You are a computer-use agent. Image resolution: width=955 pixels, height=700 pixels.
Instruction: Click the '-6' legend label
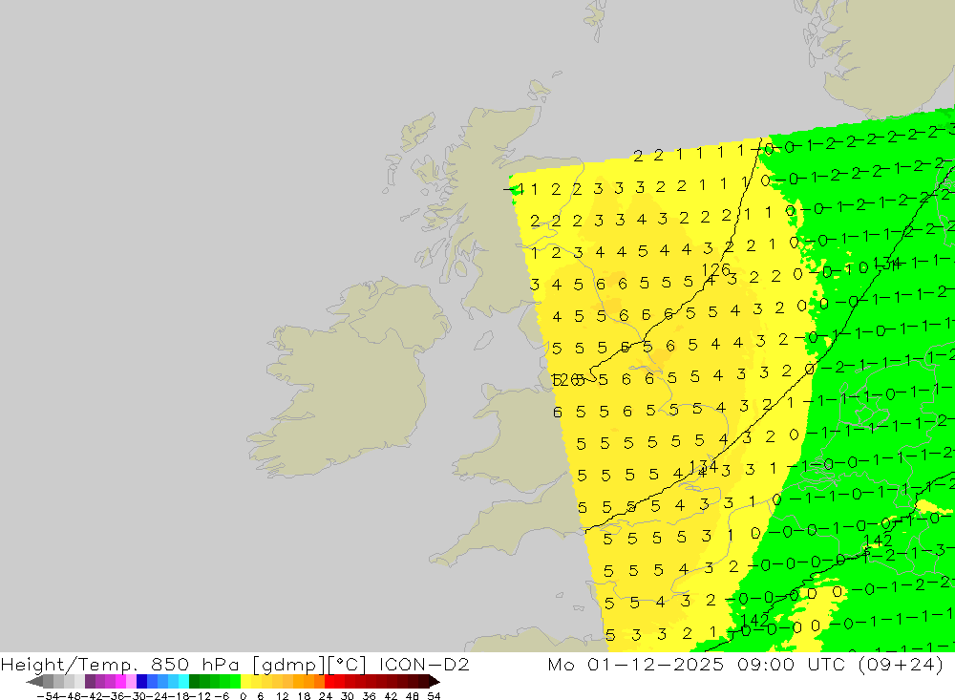click(x=222, y=696)
